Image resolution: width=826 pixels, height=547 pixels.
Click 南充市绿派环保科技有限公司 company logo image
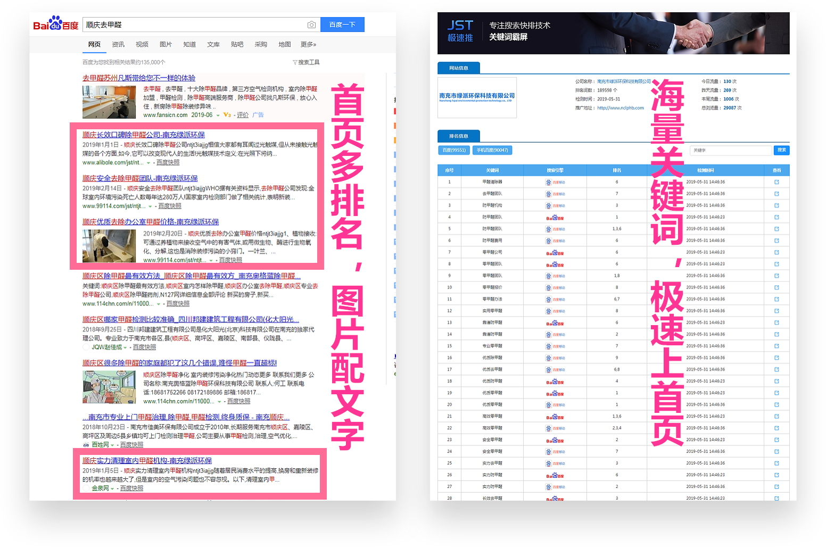477,97
